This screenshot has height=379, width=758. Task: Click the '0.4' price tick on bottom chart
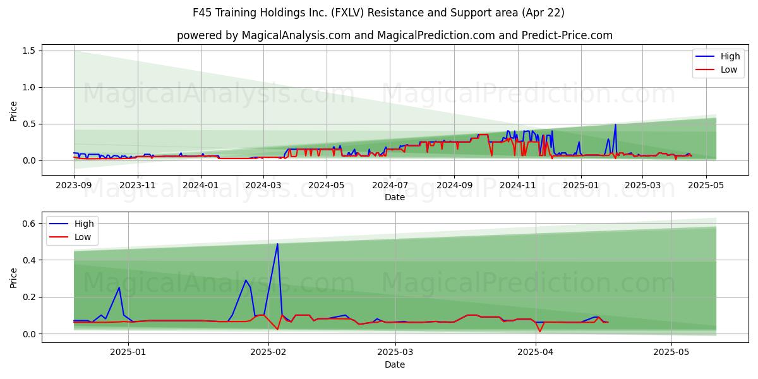pos(30,260)
